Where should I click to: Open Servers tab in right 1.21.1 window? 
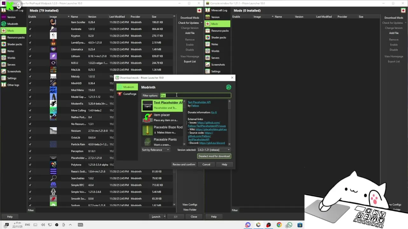point(218,58)
